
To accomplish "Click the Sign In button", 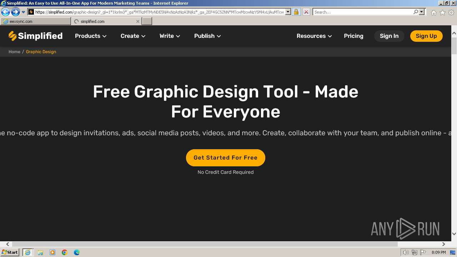I will 389,36.
